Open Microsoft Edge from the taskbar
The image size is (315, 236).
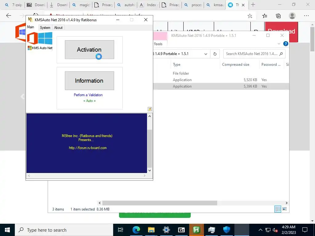click(136, 230)
